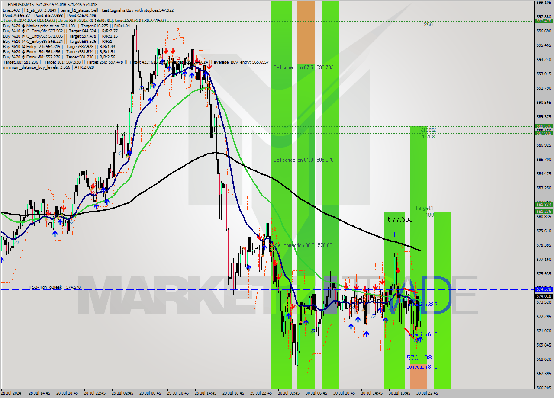Click the green 597.478 price tag on axis

pos(544,21)
